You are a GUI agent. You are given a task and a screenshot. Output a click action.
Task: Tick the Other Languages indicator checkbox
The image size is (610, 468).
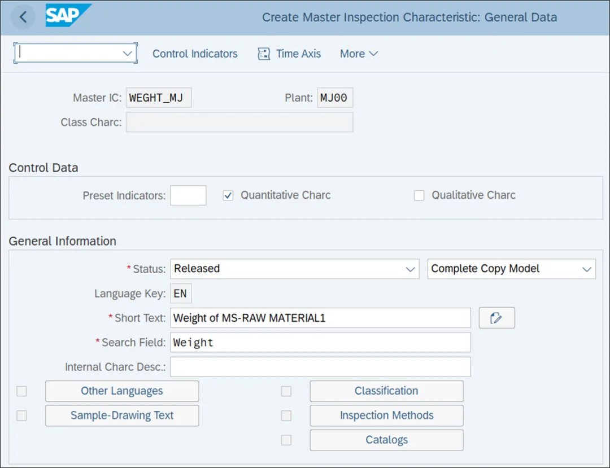coord(22,391)
